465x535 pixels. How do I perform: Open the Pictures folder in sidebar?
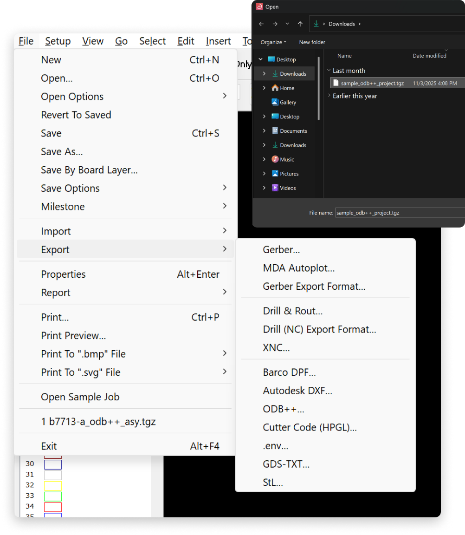tap(289, 174)
